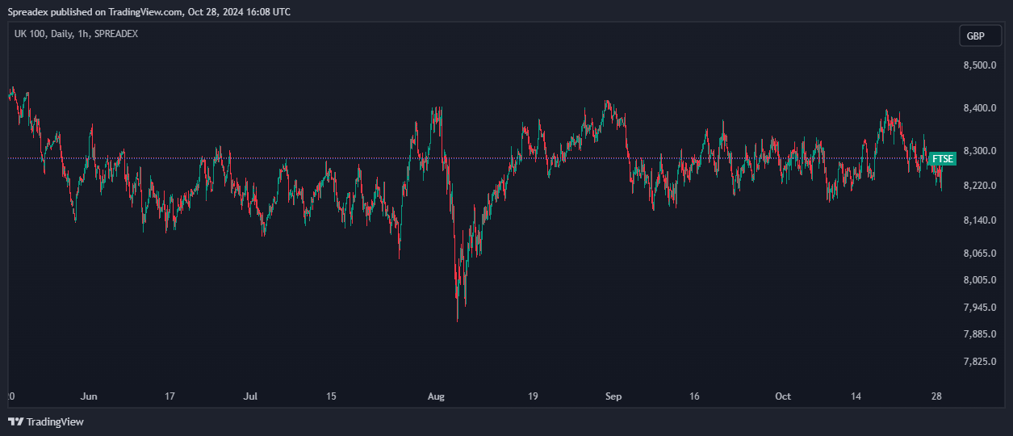Click the 8,140.0 price axis label
This screenshot has width=1013, height=436.
(981, 220)
